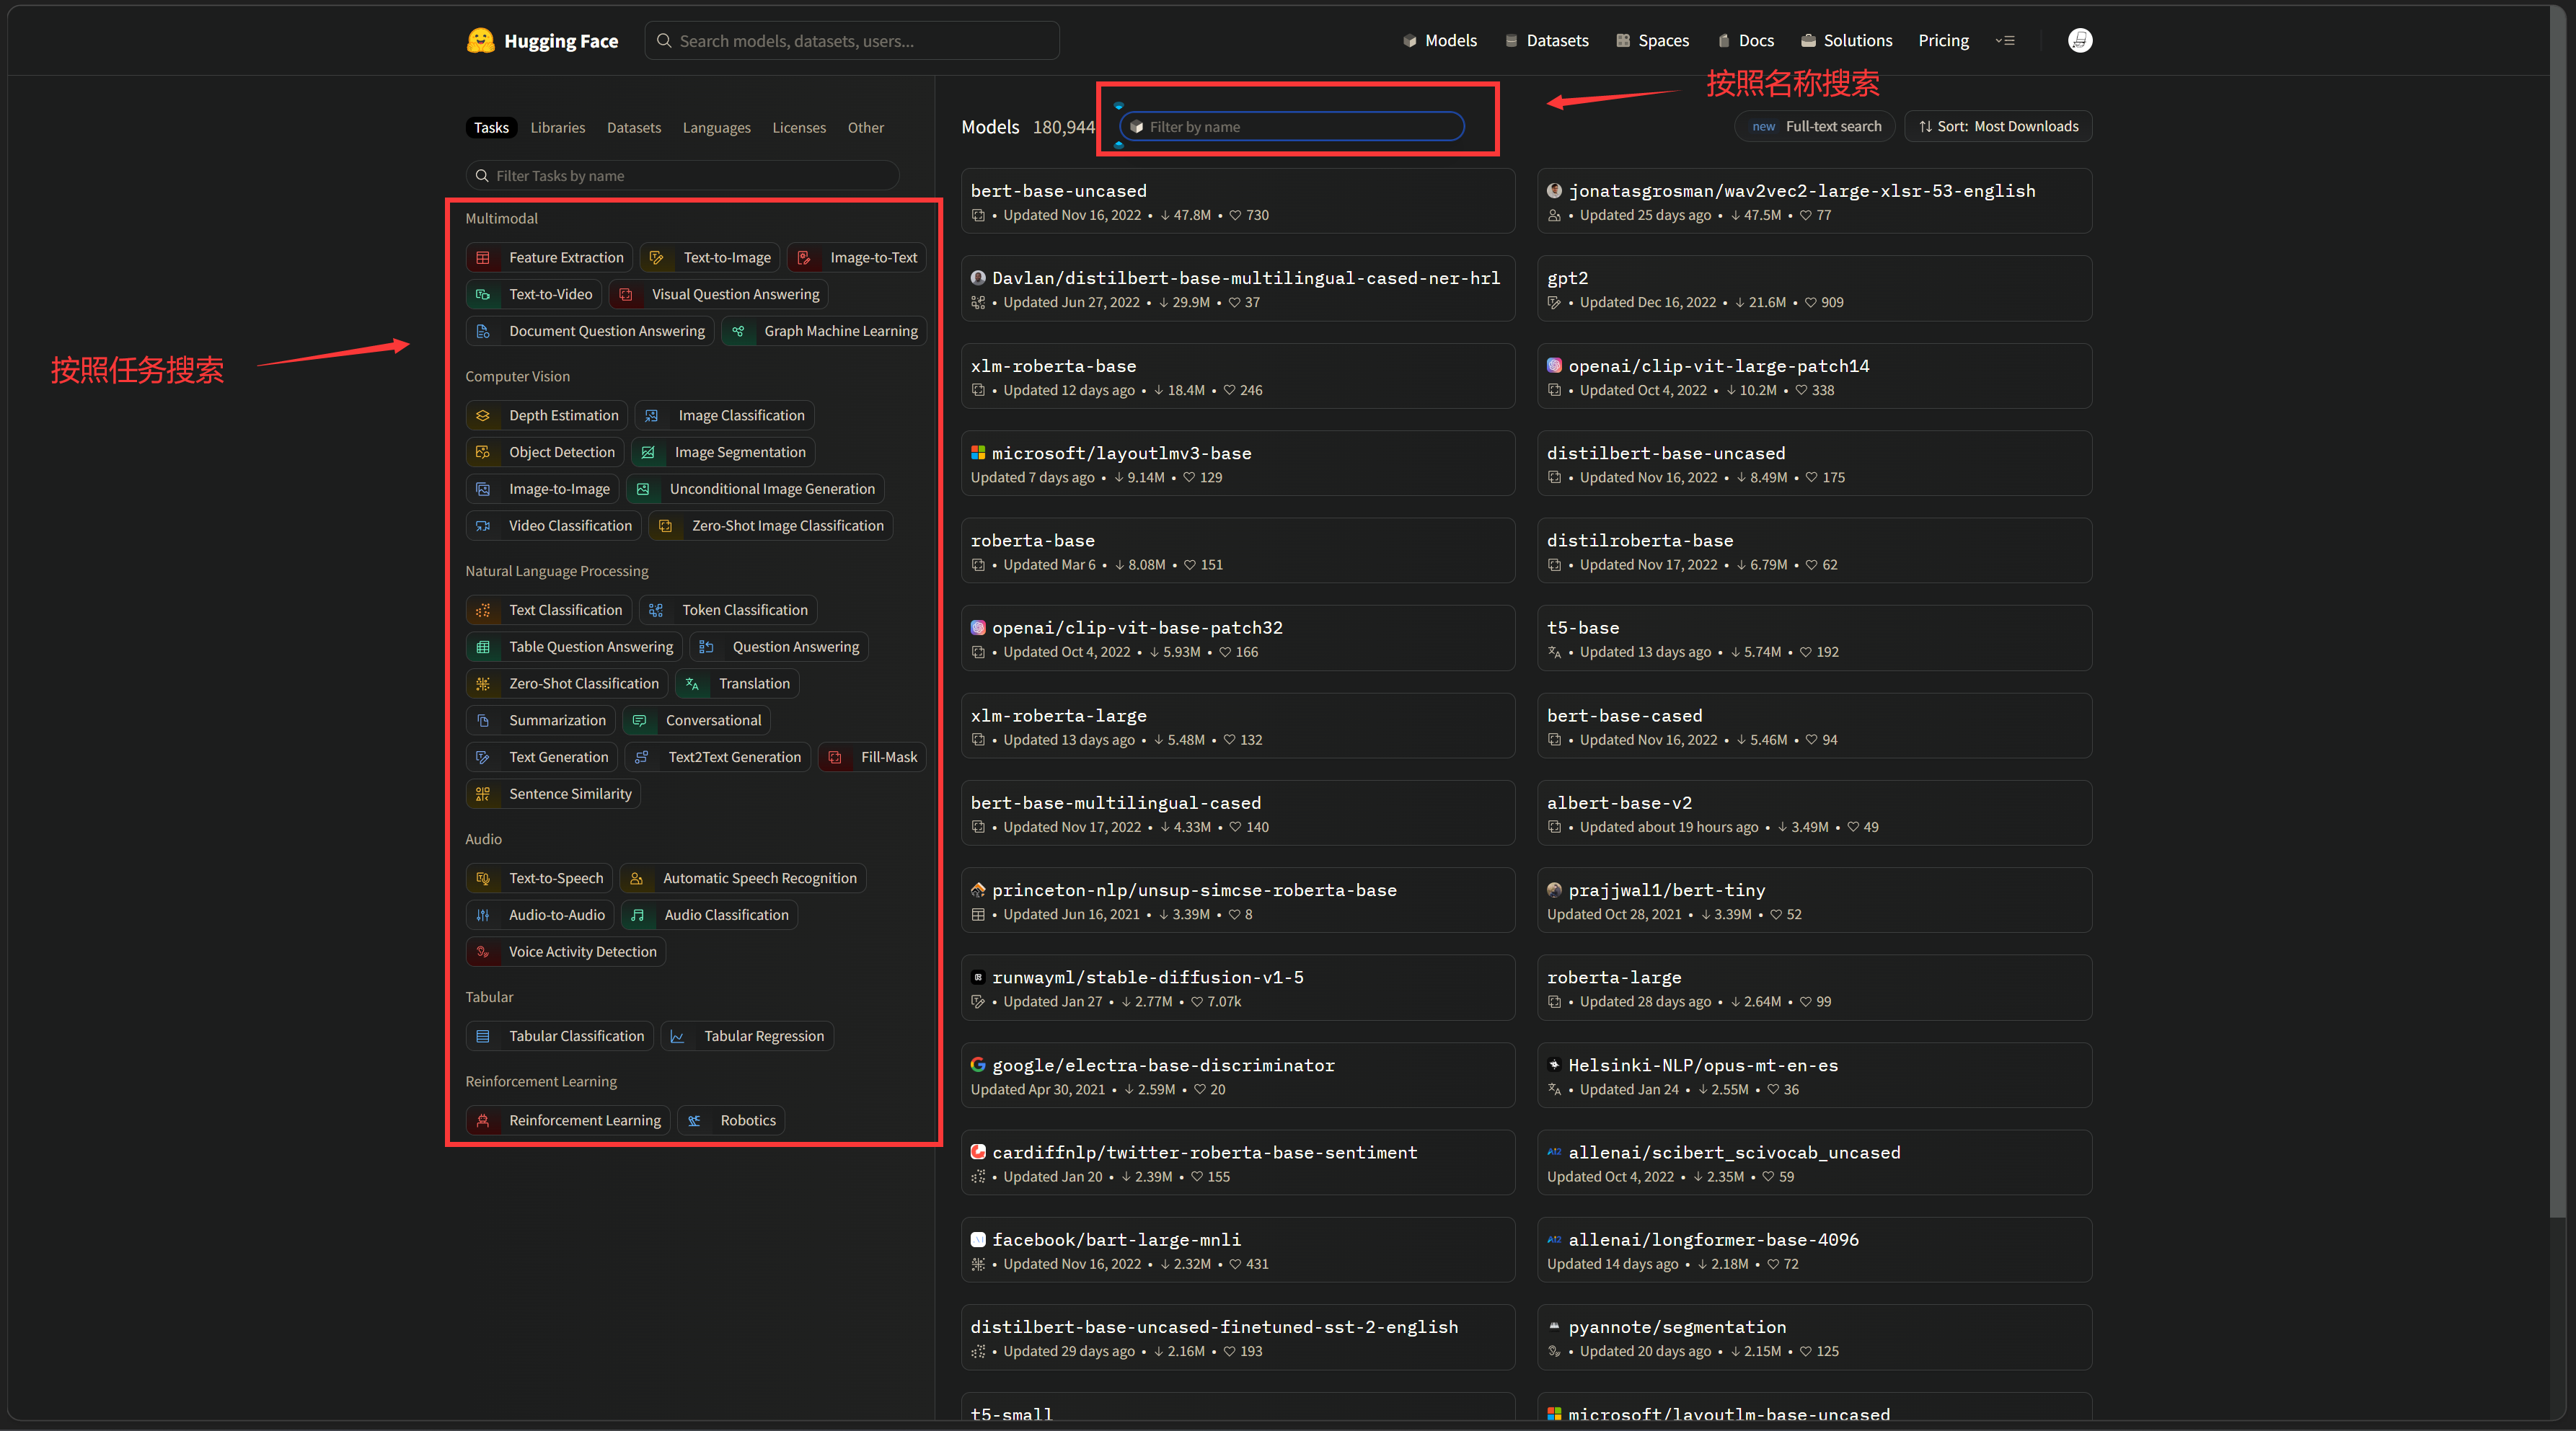Switch to the Other tab
This screenshot has height=1431, width=2576.
point(866,128)
